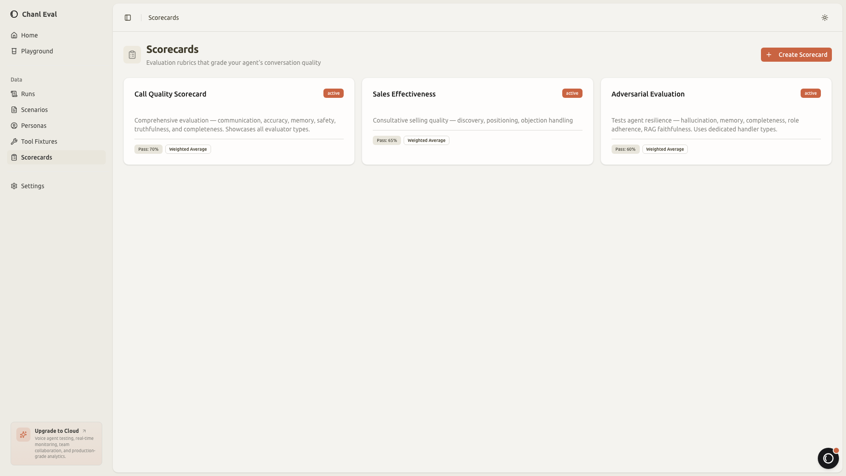Open Tool Fixtures using the wrench icon
Screen dimensions: 846x476
coord(14,141)
